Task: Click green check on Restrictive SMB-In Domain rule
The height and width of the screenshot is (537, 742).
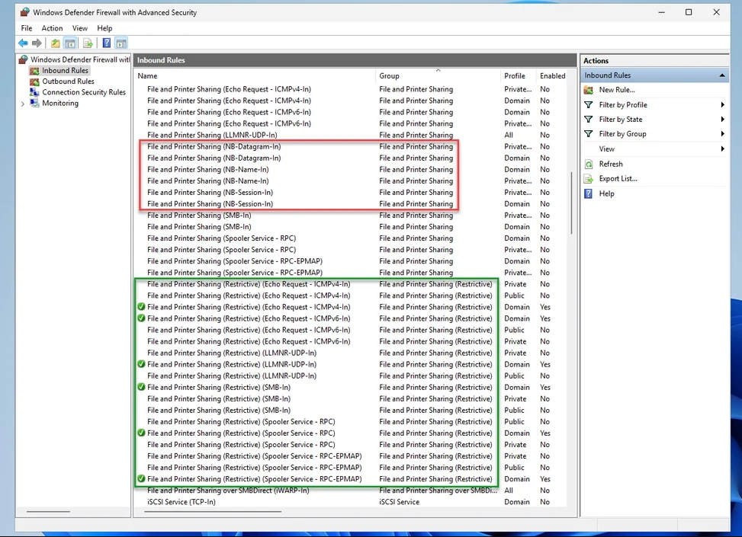Action: [x=141, y=387]
